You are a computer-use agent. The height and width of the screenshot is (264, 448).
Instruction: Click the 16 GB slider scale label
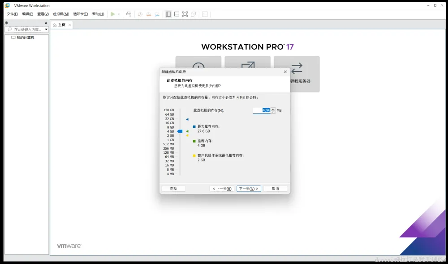pos(169,123)
